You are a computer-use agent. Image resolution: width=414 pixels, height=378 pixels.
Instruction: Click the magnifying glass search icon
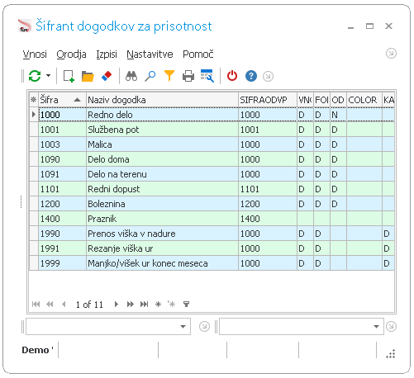coord(150,76)
